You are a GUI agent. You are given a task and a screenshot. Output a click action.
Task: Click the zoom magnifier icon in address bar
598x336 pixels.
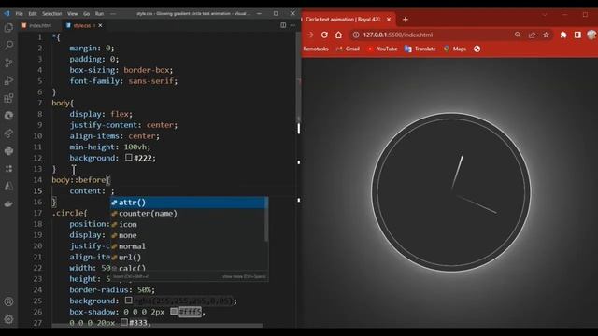tap(518, 35)
